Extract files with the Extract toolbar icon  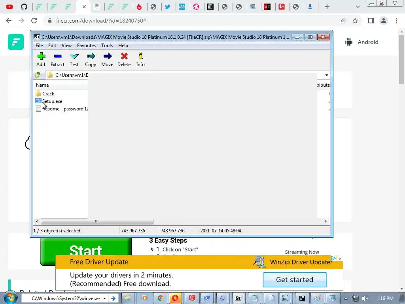57,59
